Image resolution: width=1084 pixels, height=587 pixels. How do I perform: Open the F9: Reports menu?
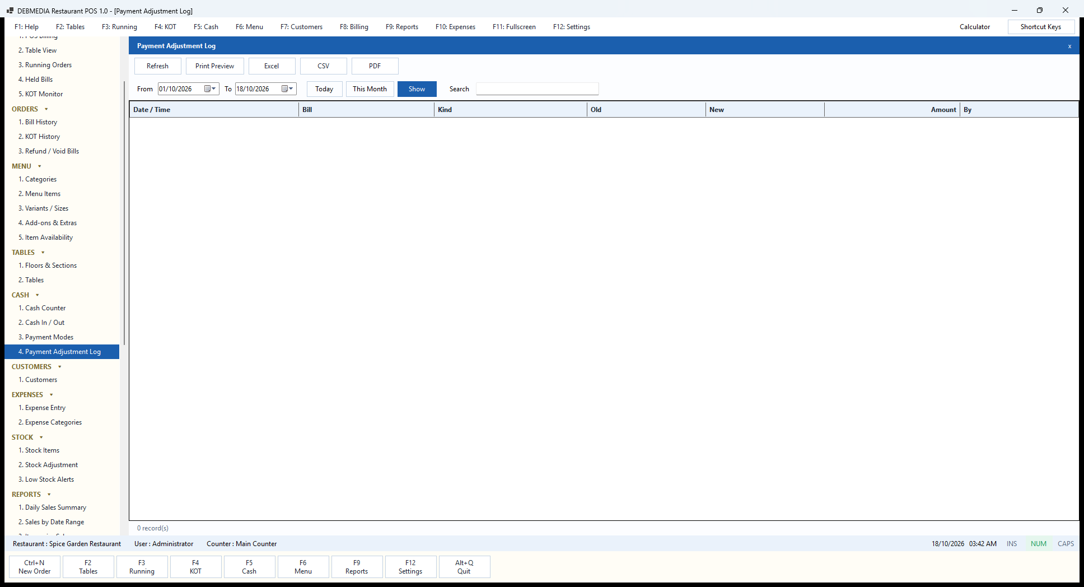coord(402,27)
